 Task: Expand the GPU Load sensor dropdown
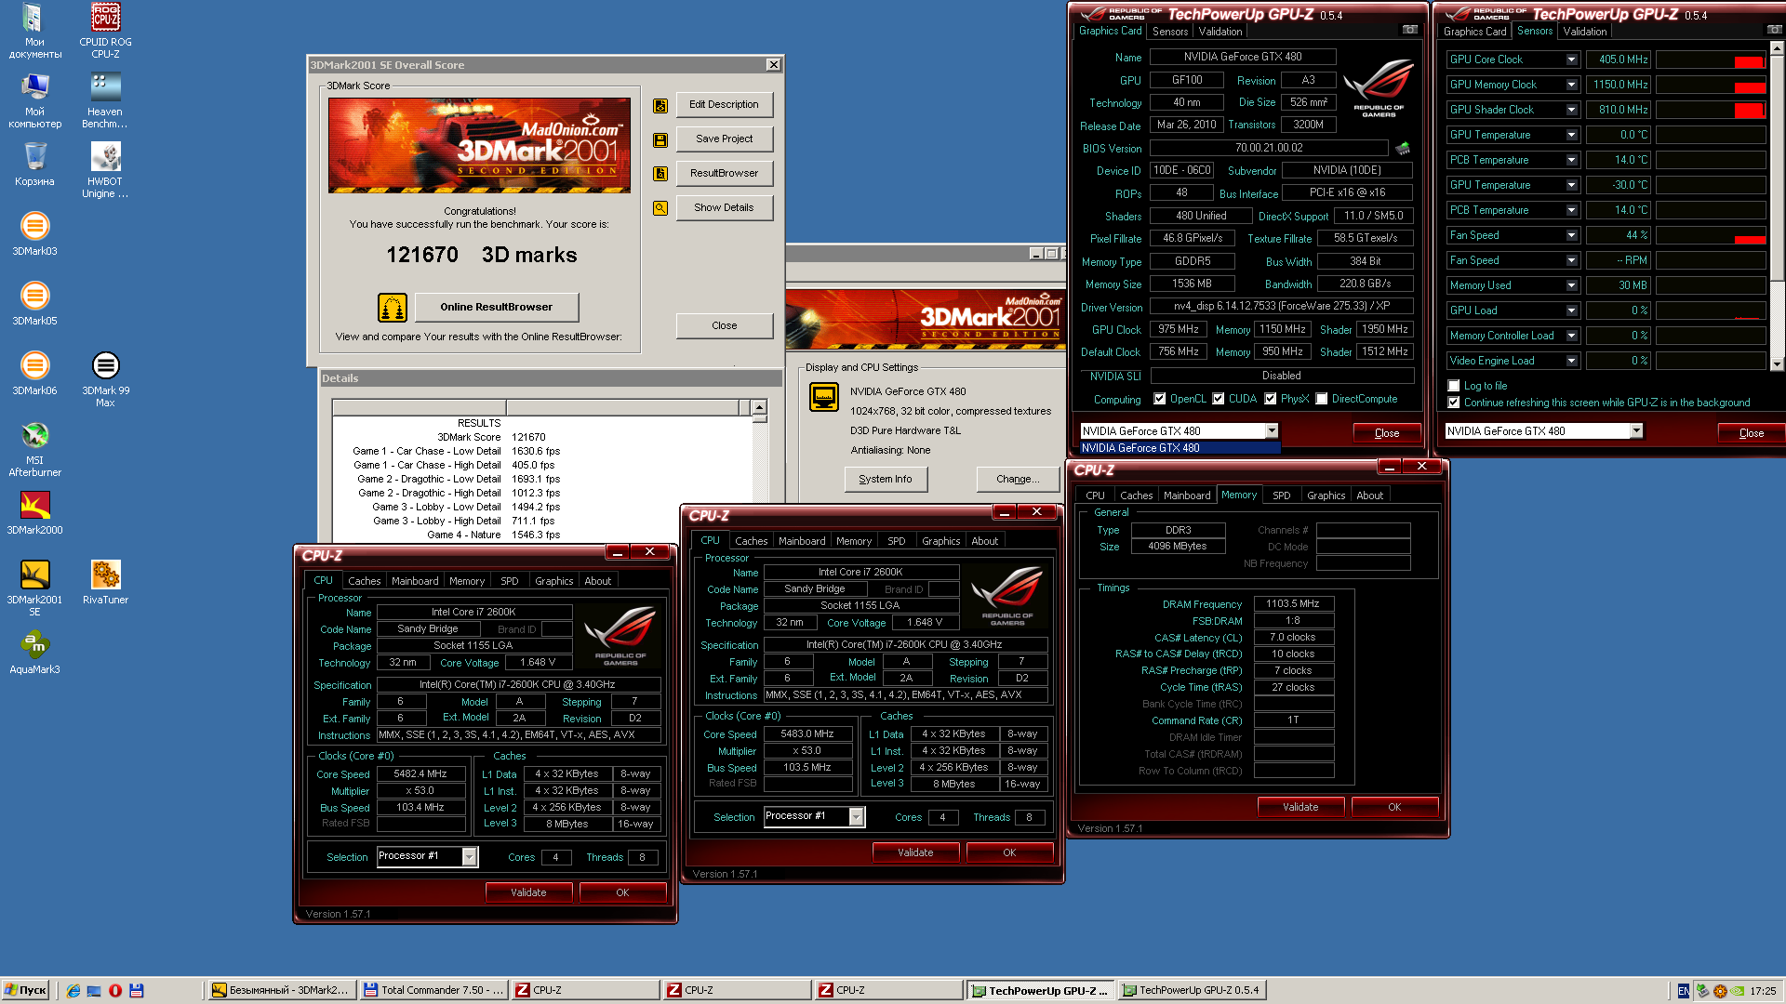[1571, 310]
